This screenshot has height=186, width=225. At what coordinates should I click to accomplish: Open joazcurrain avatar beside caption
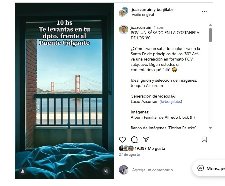click(124, 29)
